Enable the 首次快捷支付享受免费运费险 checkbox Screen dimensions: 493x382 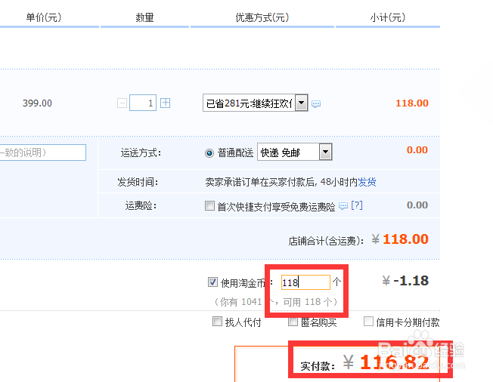coord(210,205)
